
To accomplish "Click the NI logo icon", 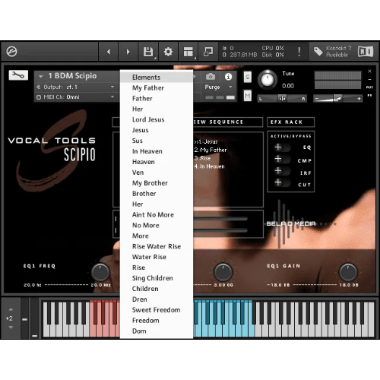I will click(366, 52).
